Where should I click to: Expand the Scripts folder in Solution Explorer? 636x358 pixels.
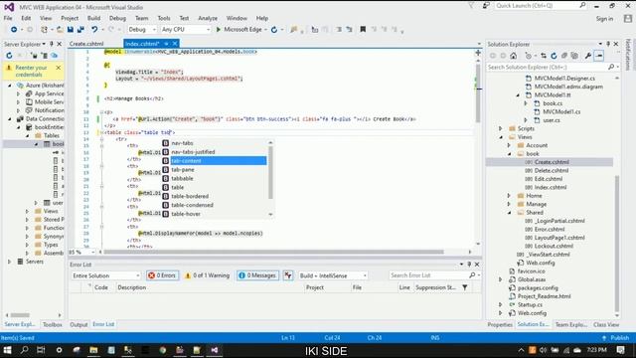(x=501, y=128)
